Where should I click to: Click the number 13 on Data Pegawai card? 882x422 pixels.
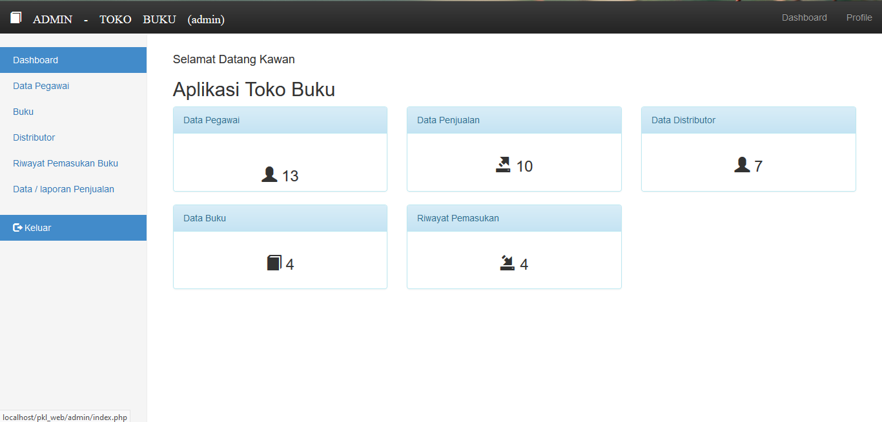coord(291,175)
